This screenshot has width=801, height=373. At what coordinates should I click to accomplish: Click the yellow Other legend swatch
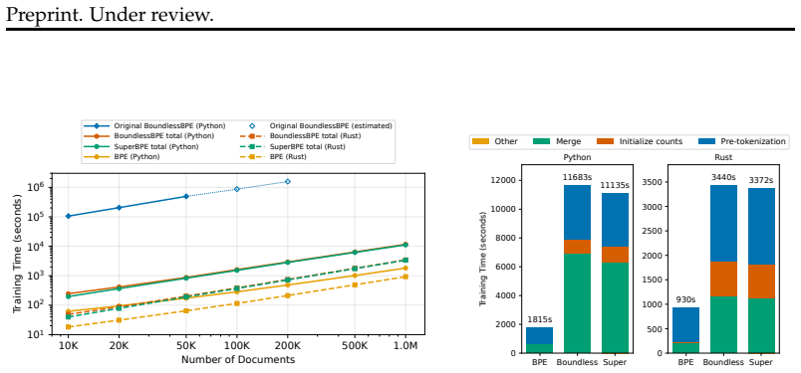(482, 141)
